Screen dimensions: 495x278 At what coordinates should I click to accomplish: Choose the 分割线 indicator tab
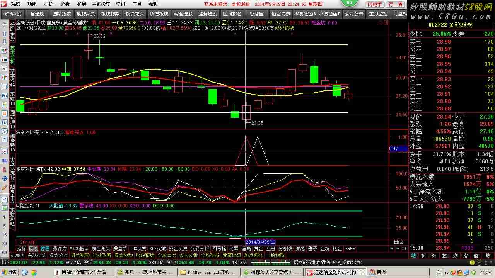(285, 249)
